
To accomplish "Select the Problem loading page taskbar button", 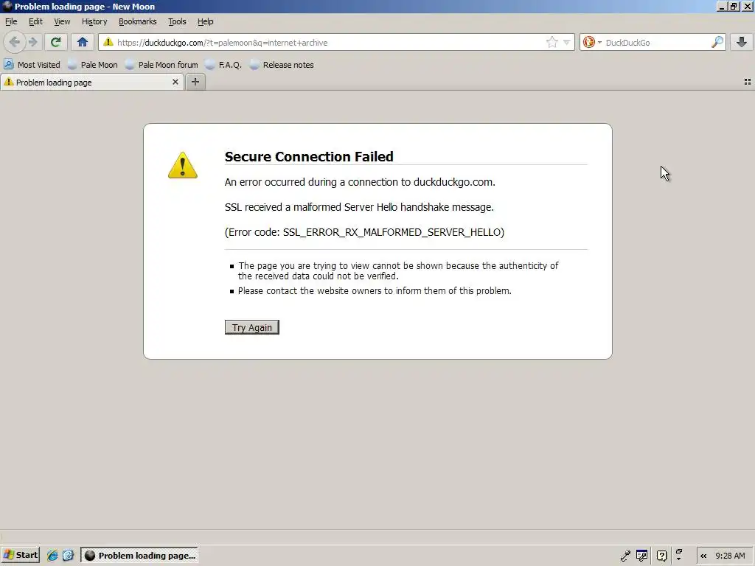I will [x=139, y=555].
